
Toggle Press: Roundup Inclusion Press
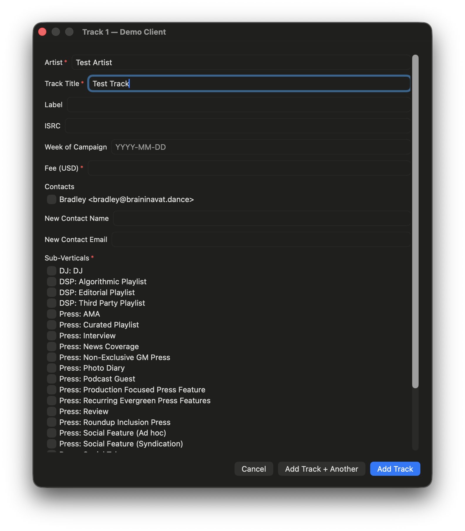[52, 422]
